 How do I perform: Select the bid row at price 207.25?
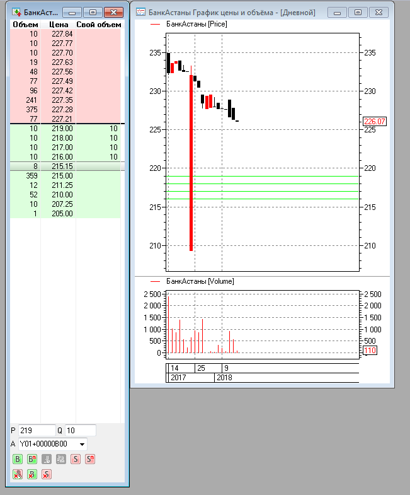65,204
